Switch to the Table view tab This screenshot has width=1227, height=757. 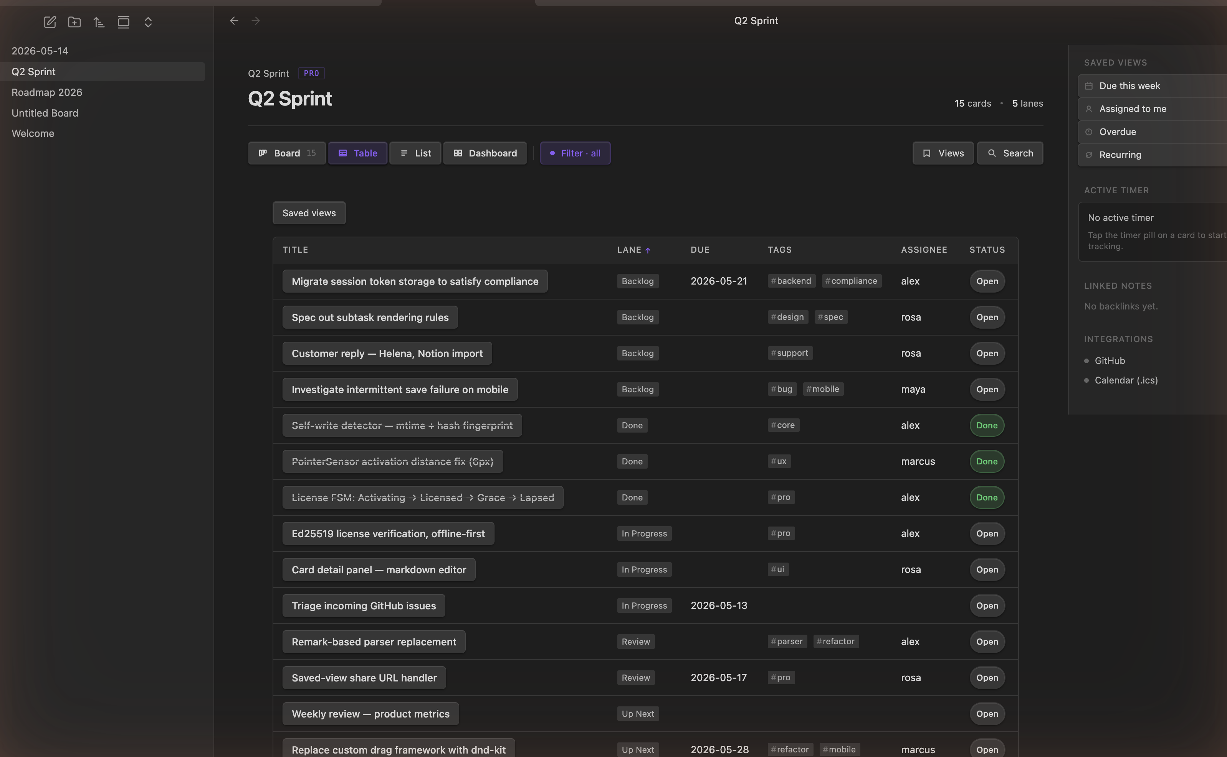(x=357, y=153)
